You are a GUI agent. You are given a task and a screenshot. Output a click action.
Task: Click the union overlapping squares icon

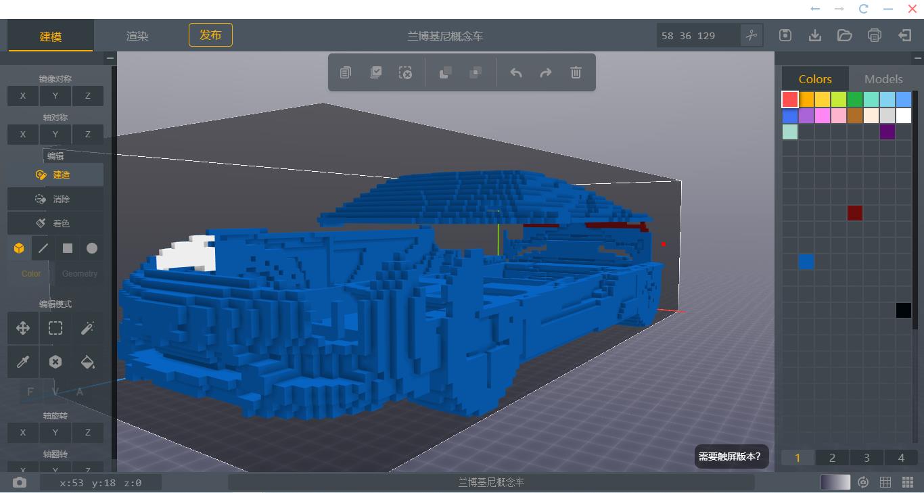pos(445,72)
